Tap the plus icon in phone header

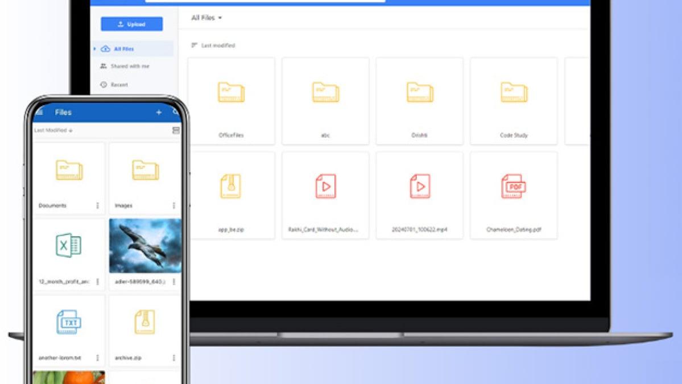coord(159,112)
